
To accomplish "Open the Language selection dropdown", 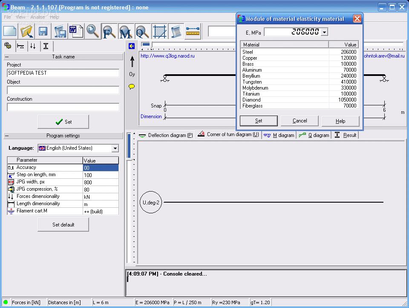I will pyautogui.click(x=115, y=148).
